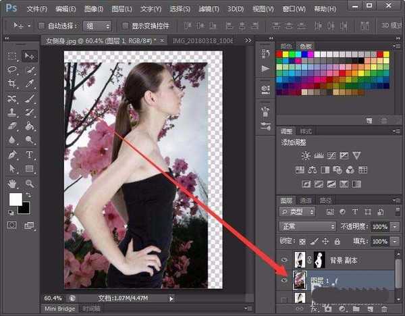405x316 pixels.
Task: Expand the 不透明度 opacity dropdown arrow
Action: point(394,226)
